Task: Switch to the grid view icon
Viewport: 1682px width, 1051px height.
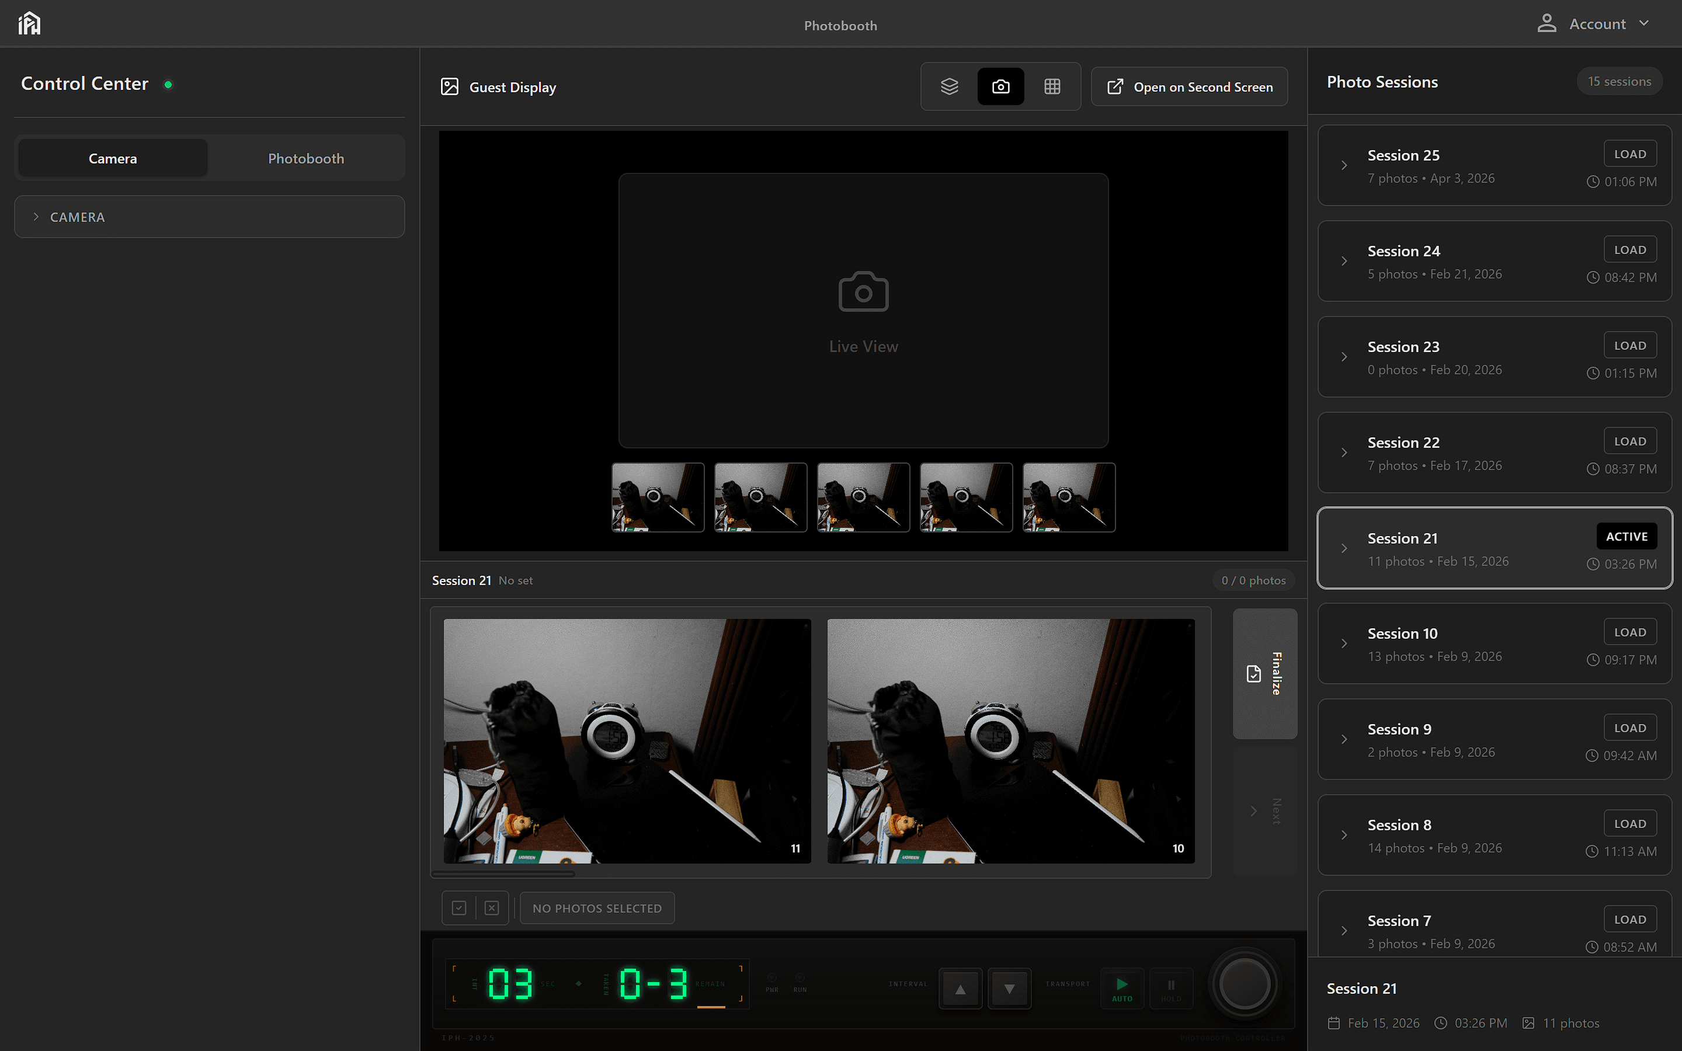Action: point(1052,86)
